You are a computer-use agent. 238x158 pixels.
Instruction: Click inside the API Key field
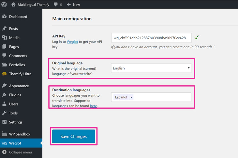(x=151, y=38)
